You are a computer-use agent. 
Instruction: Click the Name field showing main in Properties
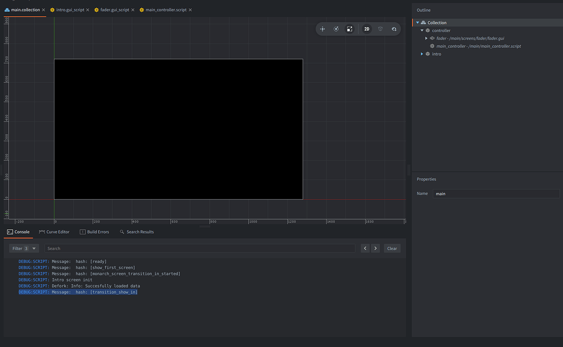[495, 194]
